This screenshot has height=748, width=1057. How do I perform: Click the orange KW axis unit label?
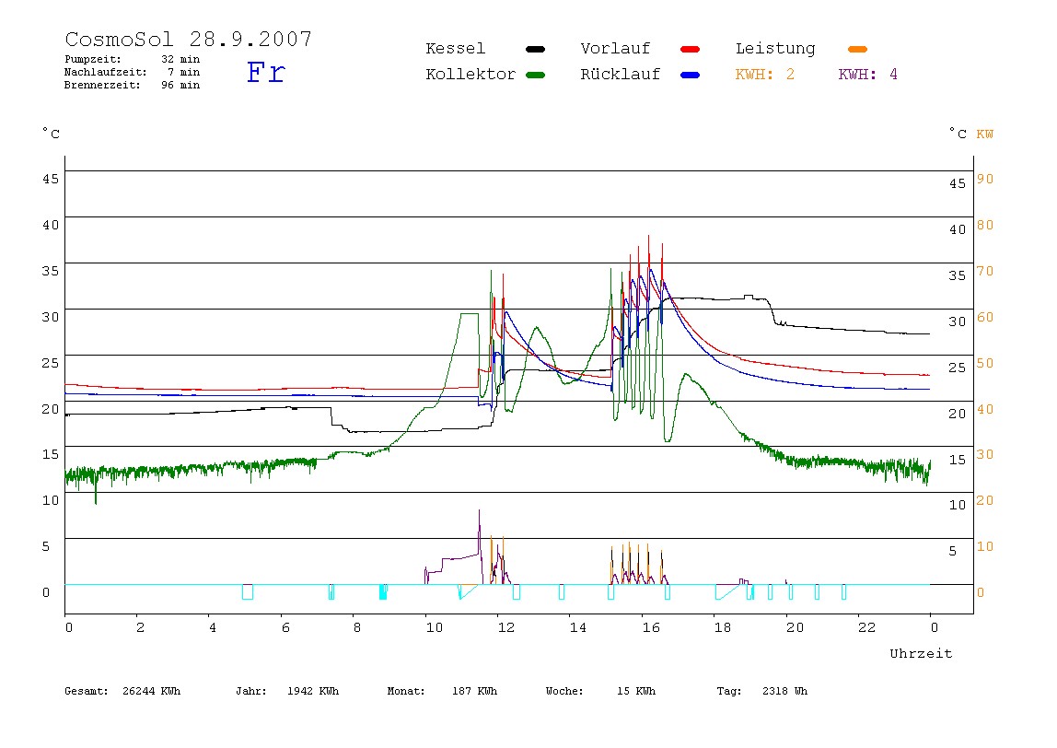[x=985, y=134]
